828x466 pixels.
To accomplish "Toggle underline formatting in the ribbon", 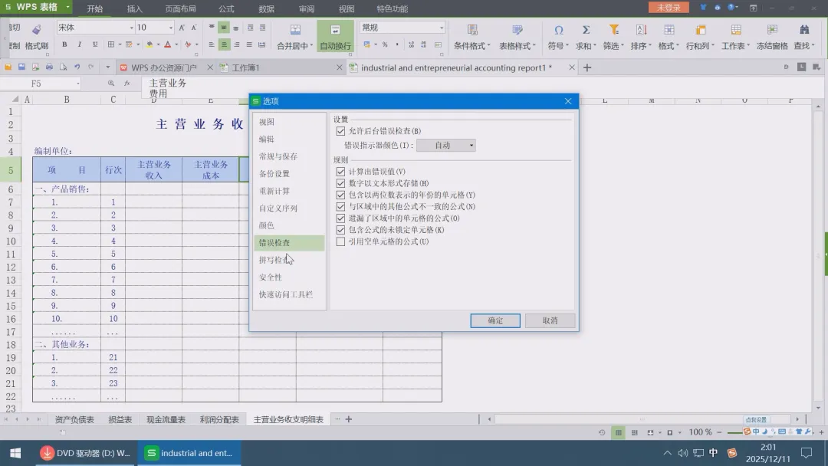I will coord(95,44).
